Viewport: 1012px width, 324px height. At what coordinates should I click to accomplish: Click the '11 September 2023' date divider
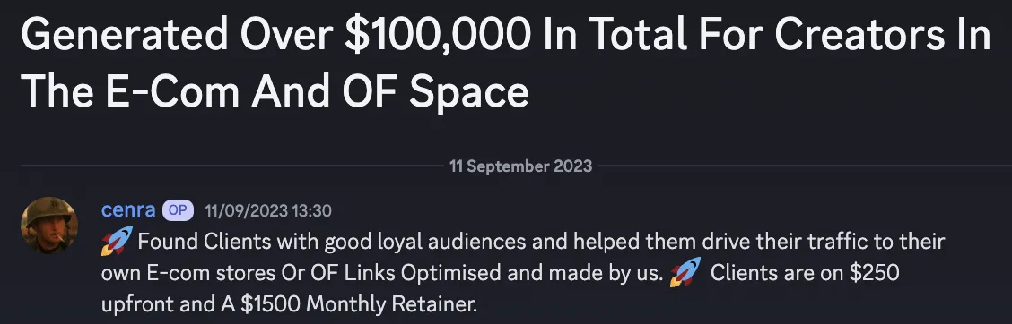tap(520, 166)
